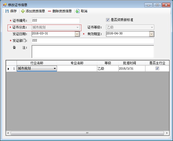Click the 取消 cancel arrow icon

coord(78,11)
